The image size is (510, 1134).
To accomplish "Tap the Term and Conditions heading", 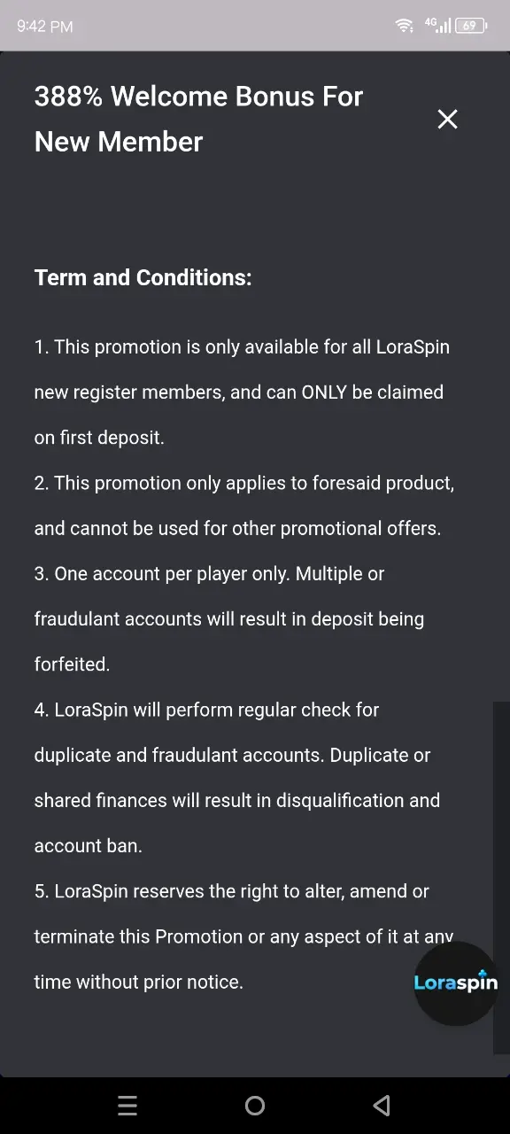I will coord(143,277).
